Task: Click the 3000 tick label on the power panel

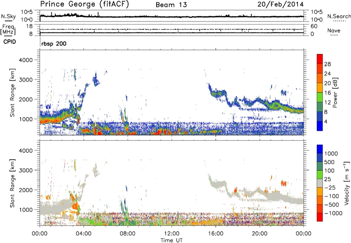Action: coord(26,80)
